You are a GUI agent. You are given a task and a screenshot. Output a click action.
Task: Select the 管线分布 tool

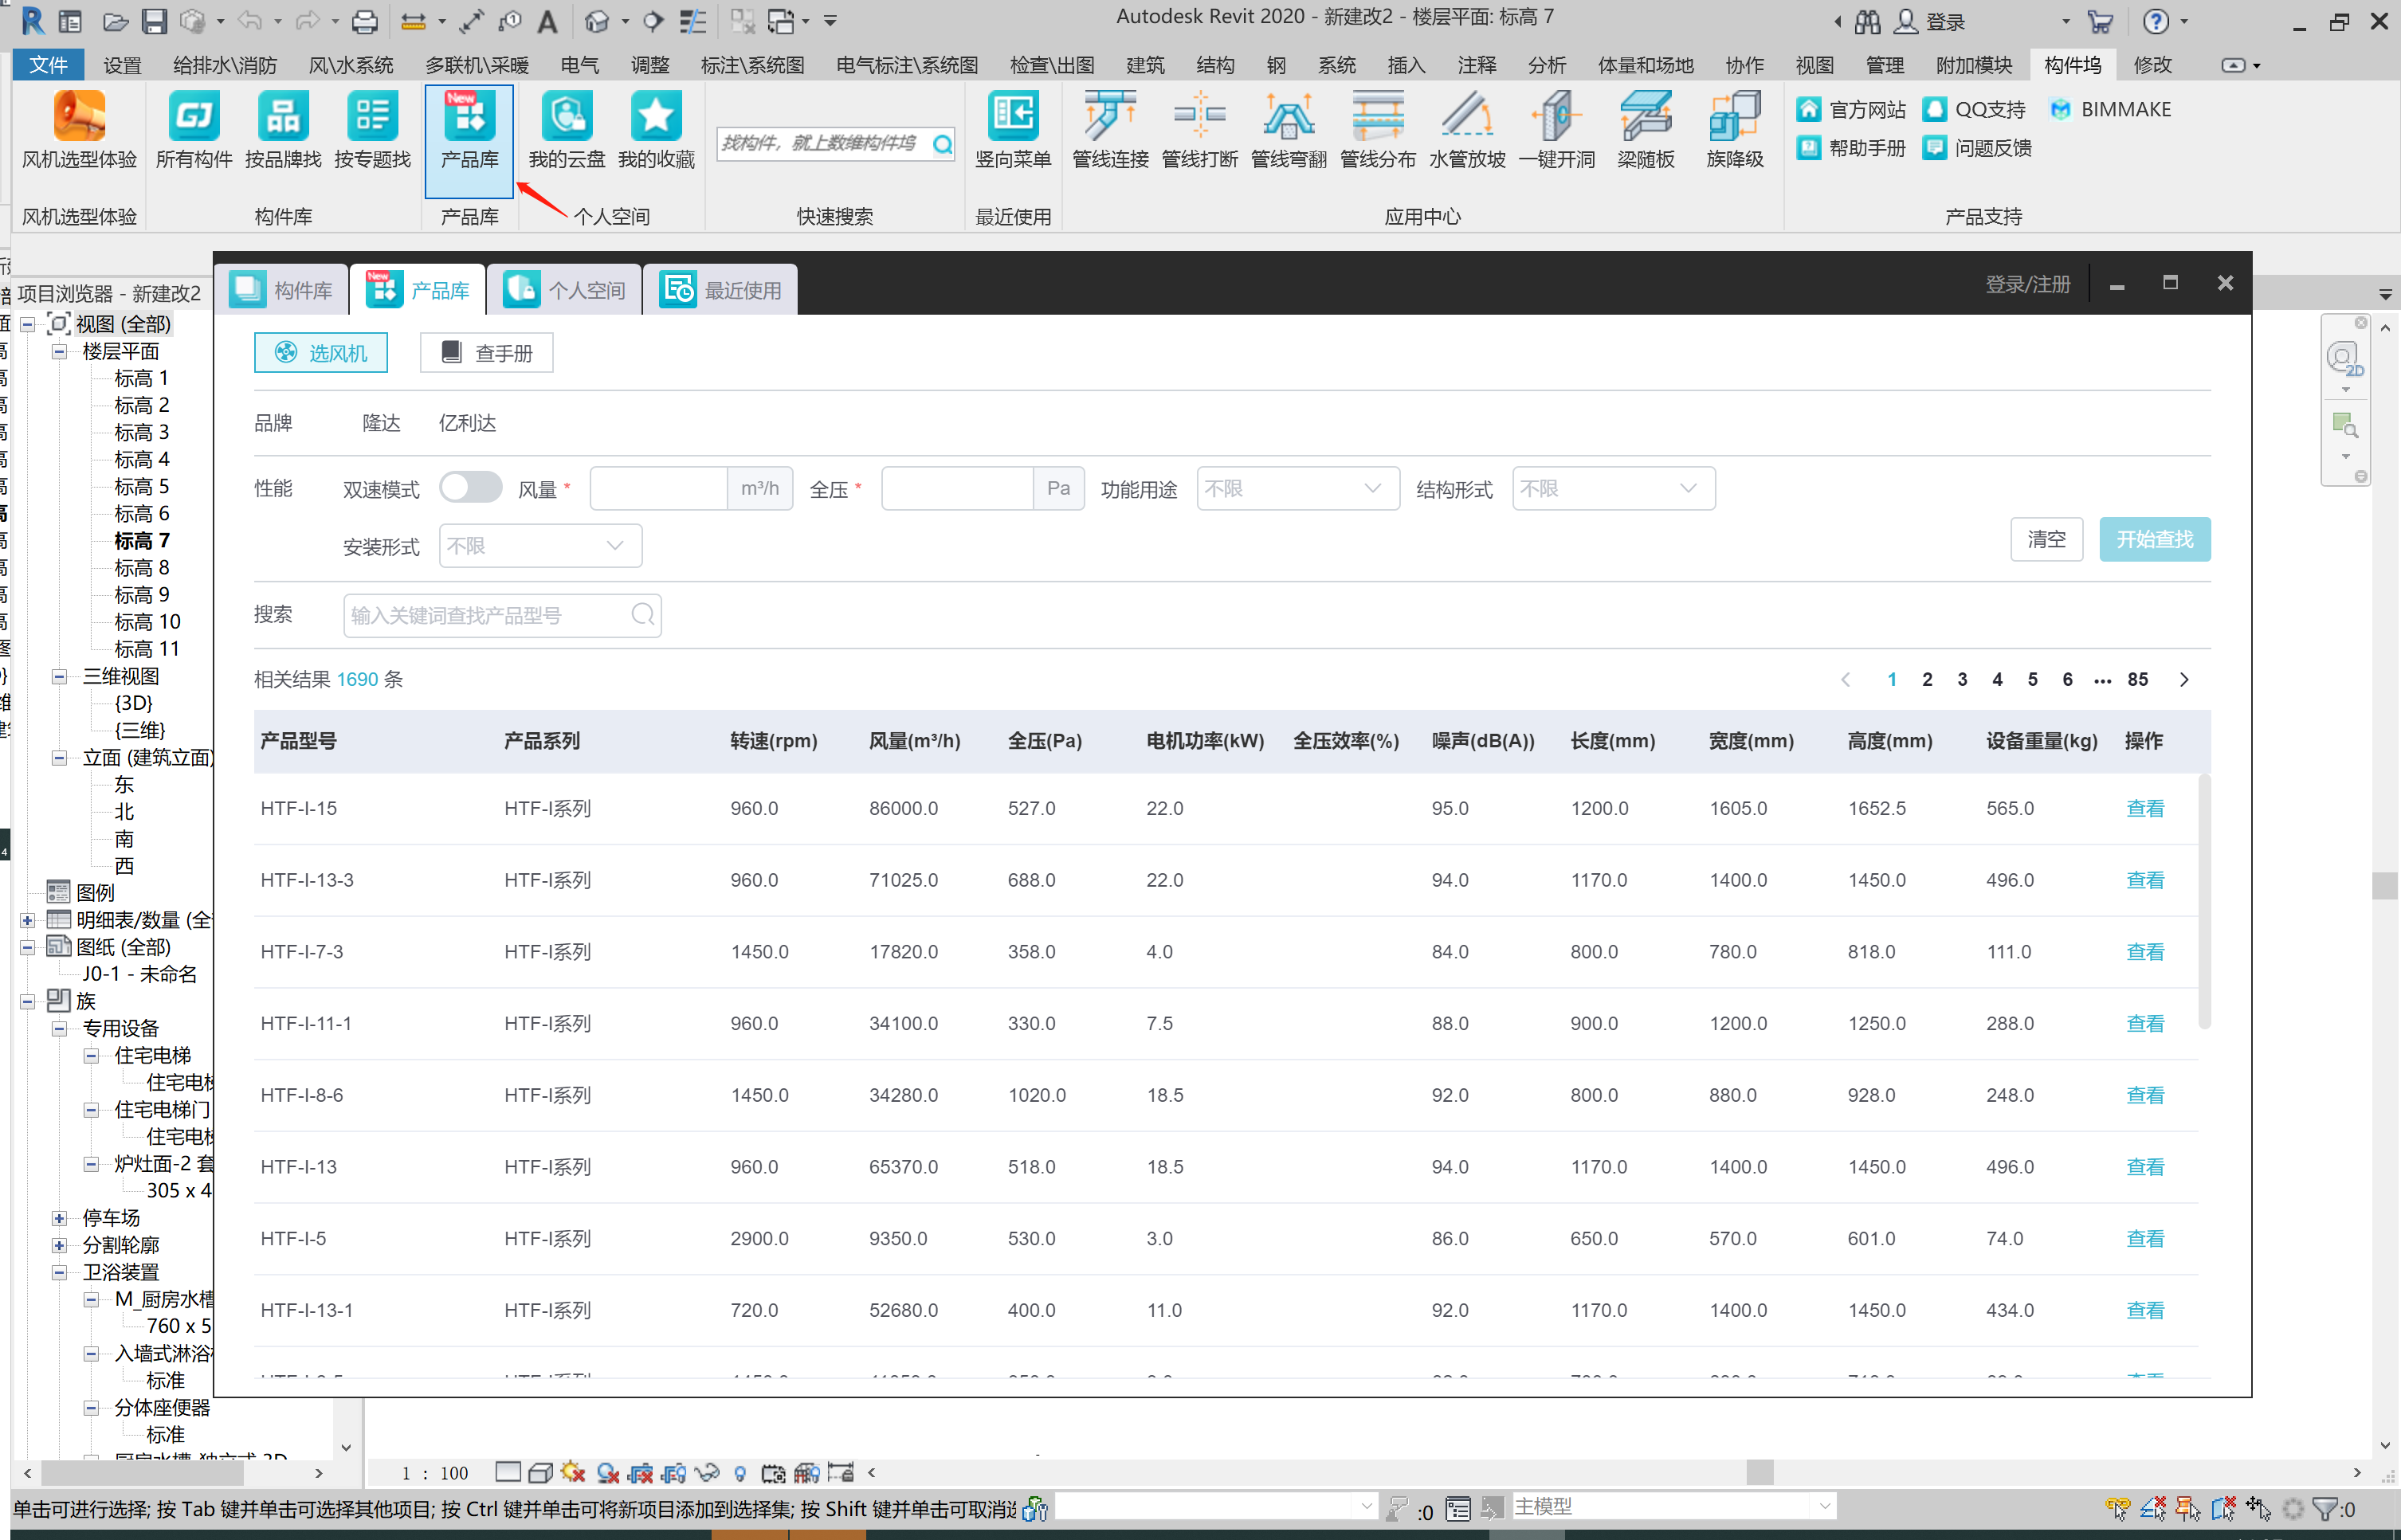tap(1377, 130)
